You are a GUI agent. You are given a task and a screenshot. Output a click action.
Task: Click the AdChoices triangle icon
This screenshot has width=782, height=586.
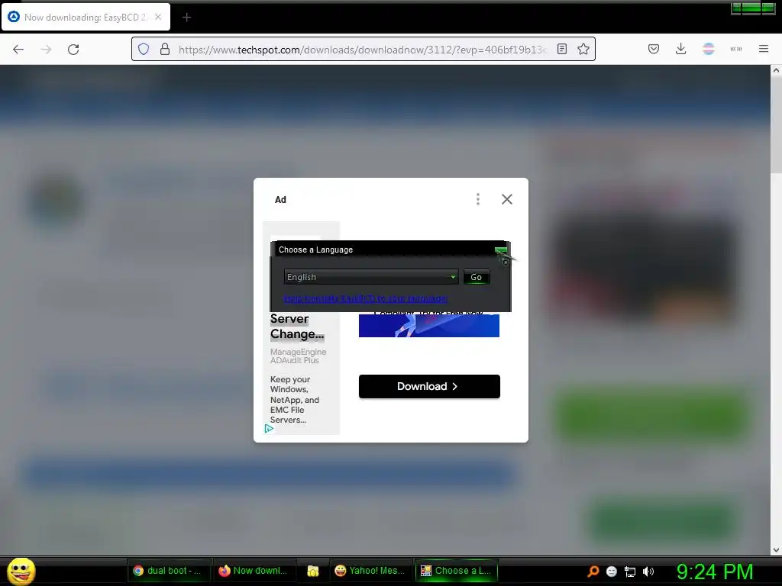pos(269,429)
